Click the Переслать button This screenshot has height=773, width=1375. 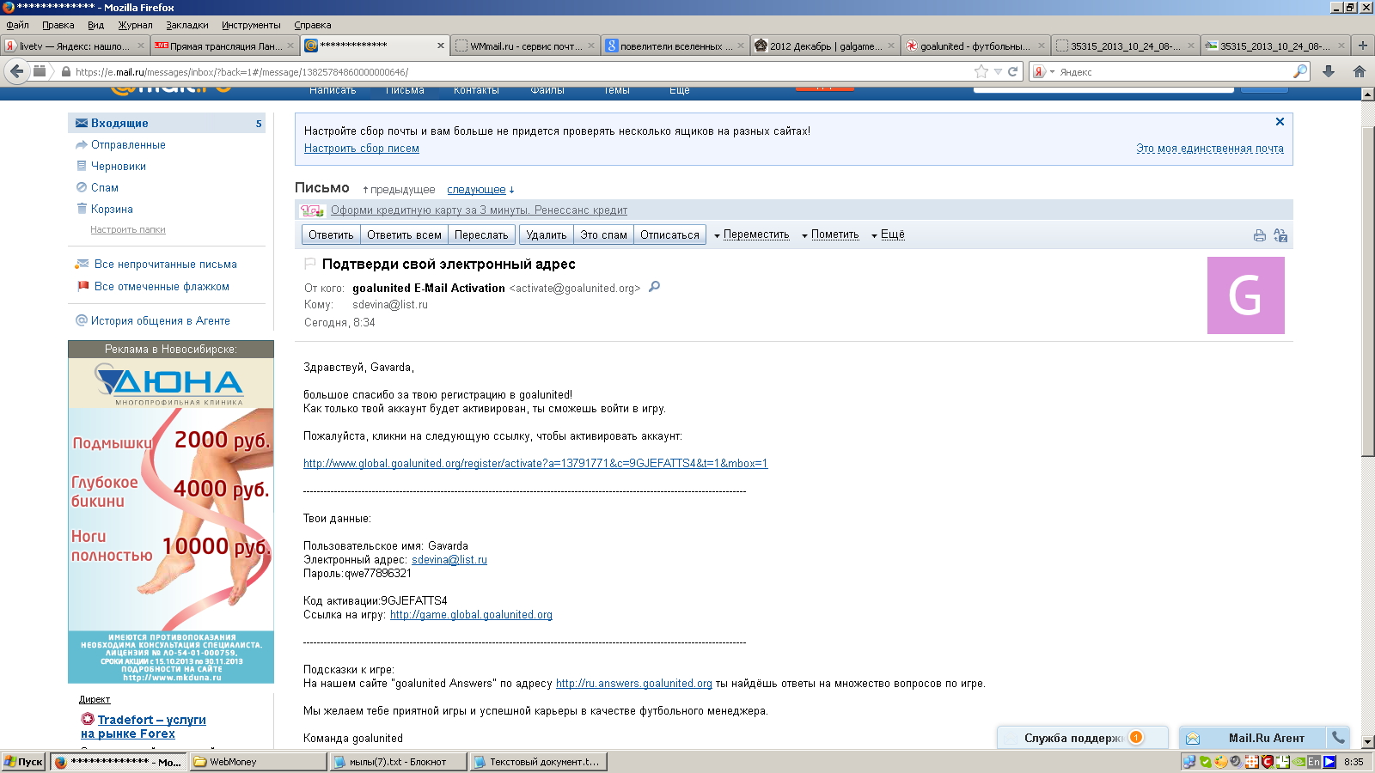[481, 234]
